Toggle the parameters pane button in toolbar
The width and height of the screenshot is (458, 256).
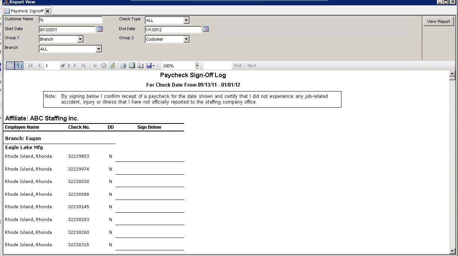[x=10, y=66]
